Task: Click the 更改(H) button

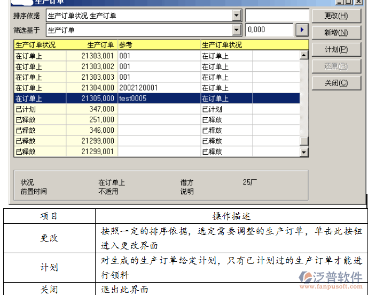Action: pyautogui.click(x=336, y=16)
